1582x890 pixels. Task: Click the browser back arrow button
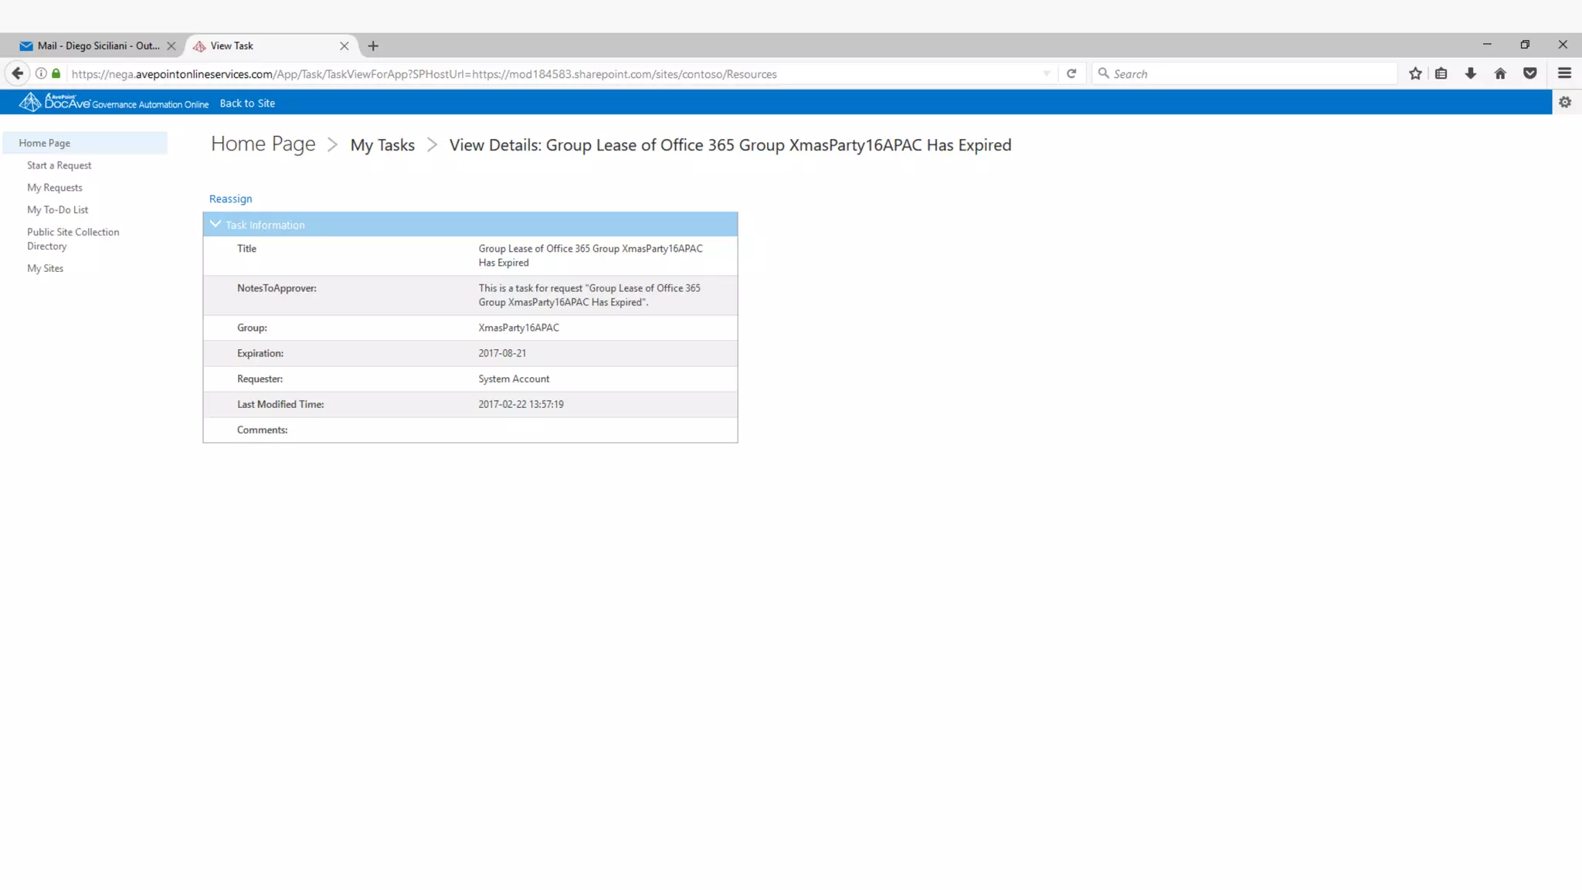[17, 73]
